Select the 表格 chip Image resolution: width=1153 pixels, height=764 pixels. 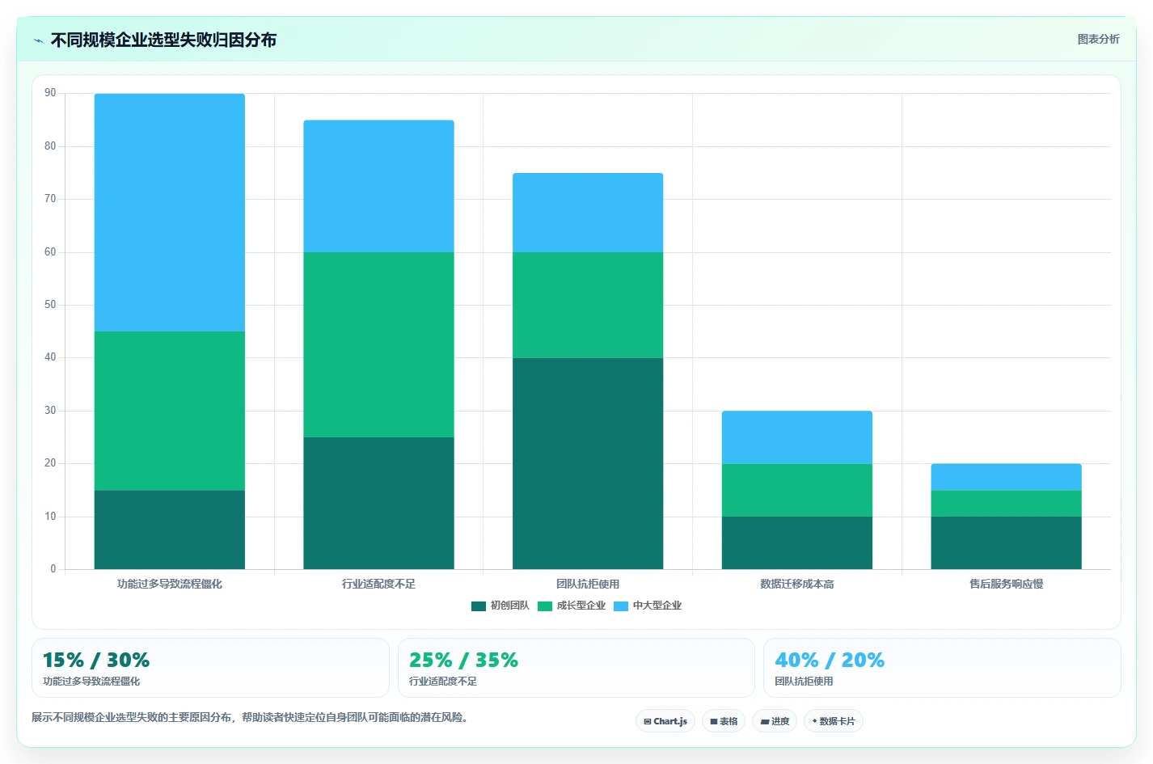pyautogui.click(x=724, y=721)
